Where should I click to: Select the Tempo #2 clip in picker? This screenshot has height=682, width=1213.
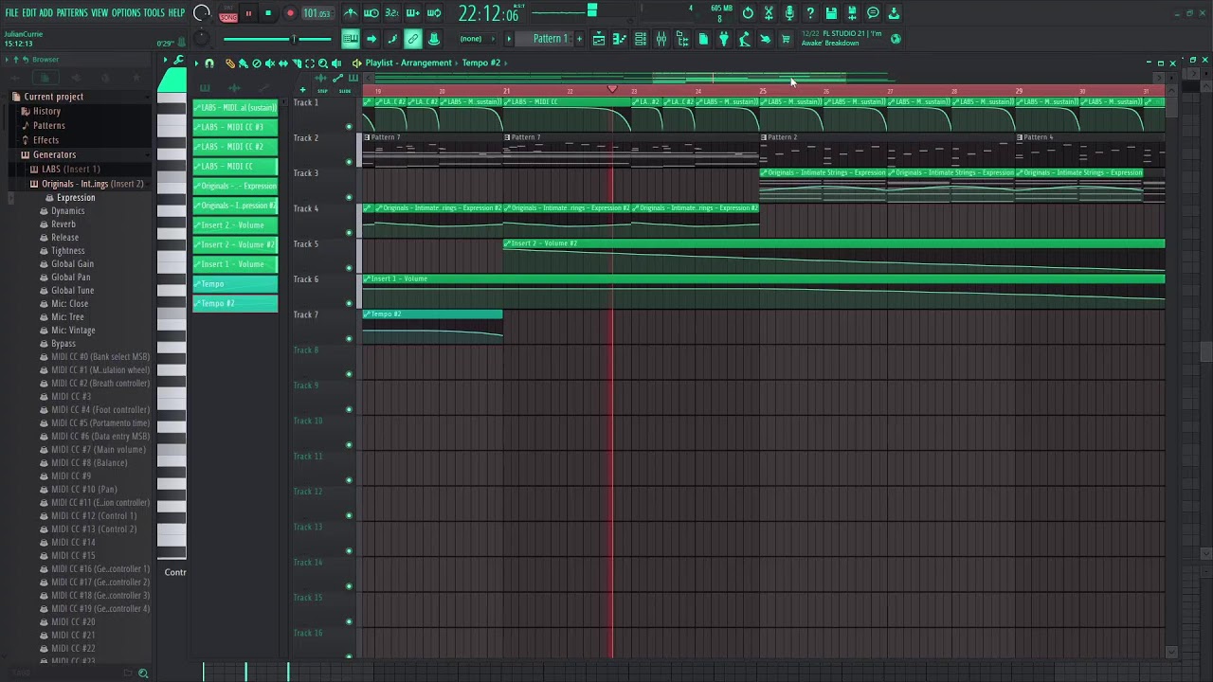coord(235,303)
